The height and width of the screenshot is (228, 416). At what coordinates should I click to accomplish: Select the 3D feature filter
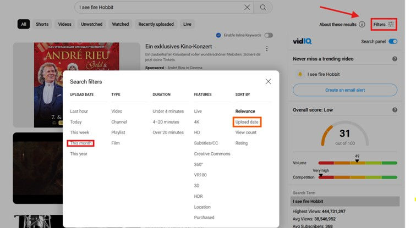coord(196,186)
